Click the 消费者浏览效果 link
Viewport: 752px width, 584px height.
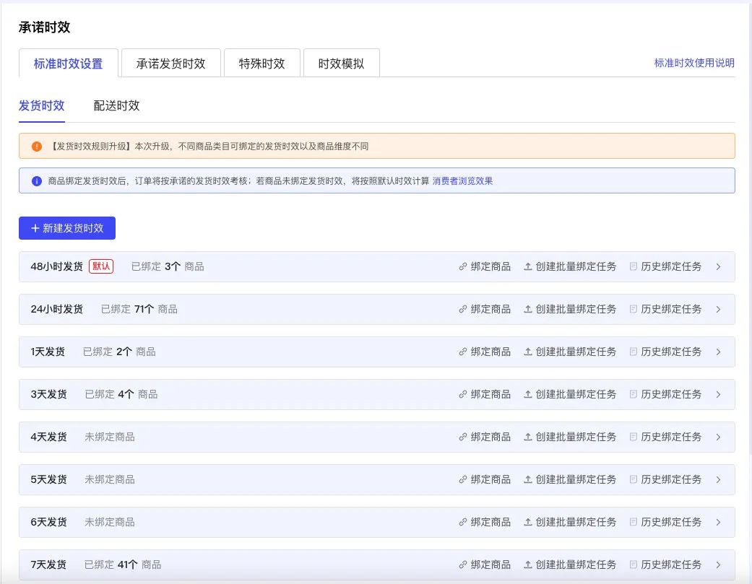[x=463, y=180]
